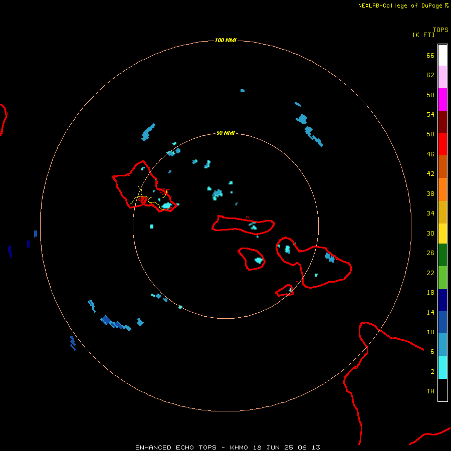Click the legend value "58"
This screenshot has width=451, height=451.
coord(430,95)
